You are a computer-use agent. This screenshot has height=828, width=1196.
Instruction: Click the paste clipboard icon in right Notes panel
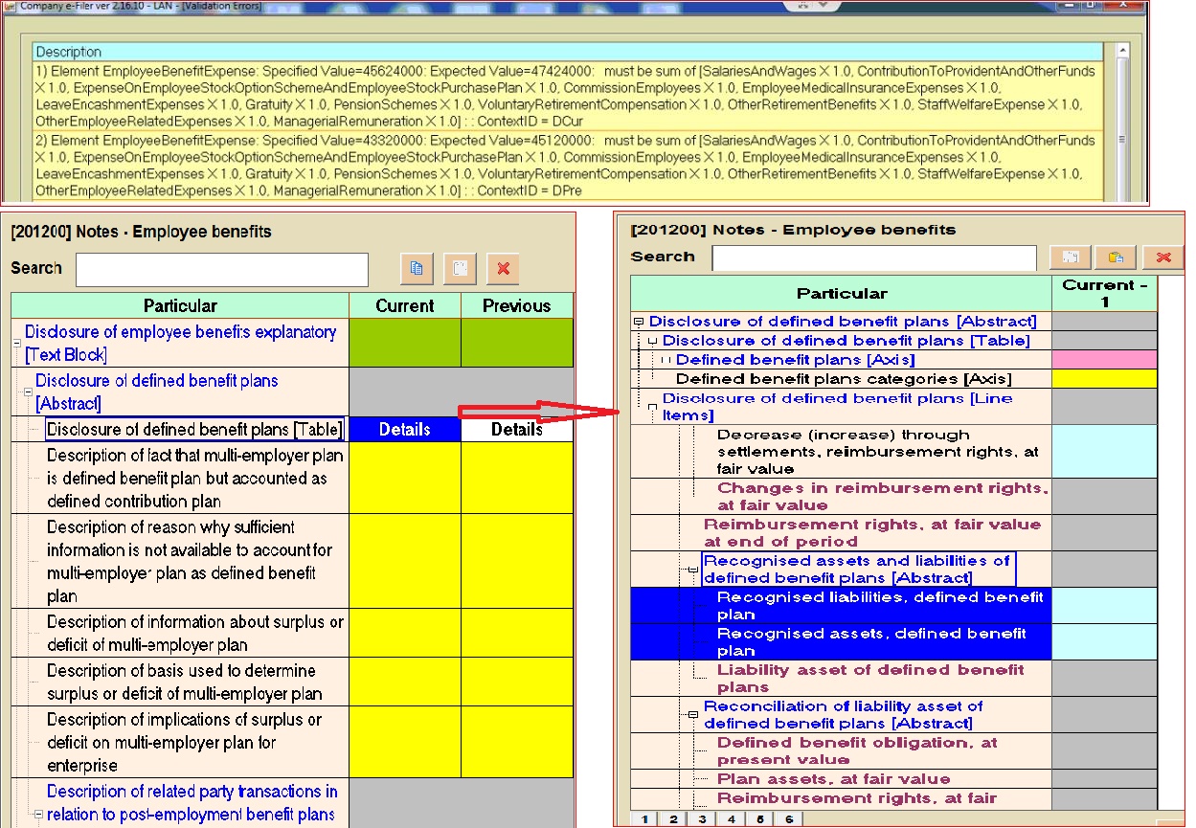pyautogui.click(x=1116, y=257)
